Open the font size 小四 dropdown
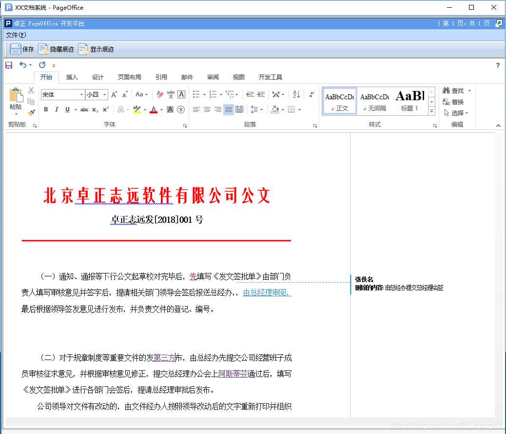 (104, 95)
